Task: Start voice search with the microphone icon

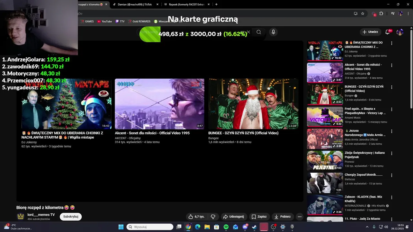Action: point(273,32)
